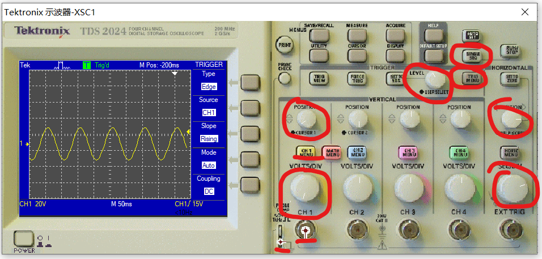Click the CH 4 BNC input connector

click(x=460, y=230)
